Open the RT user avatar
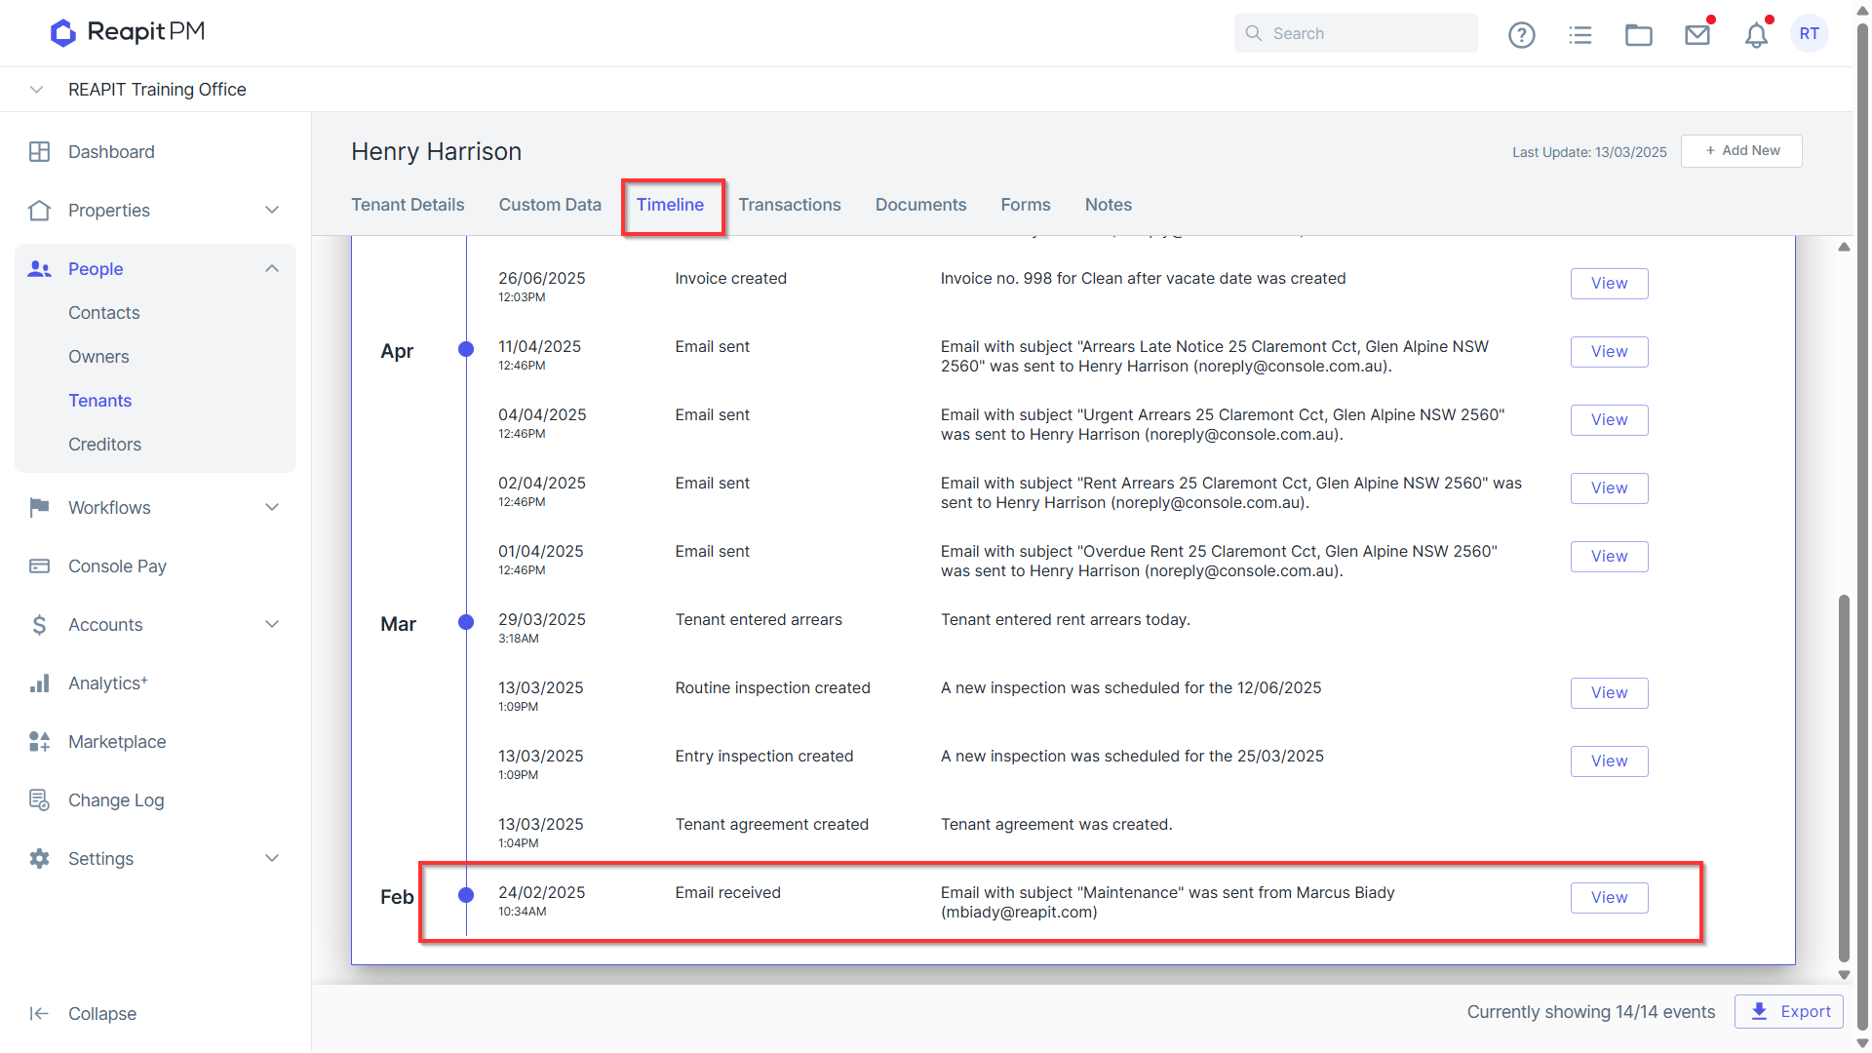1872x1053 pixels. point(1810,33)
